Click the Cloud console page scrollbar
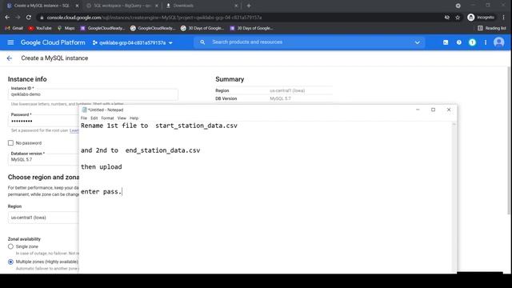Image resolution: width=512 pixels, height=288 pixels. (509, 141)
